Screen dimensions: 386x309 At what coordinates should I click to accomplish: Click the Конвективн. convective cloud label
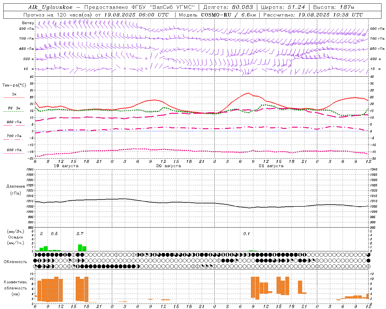[16, 282]
